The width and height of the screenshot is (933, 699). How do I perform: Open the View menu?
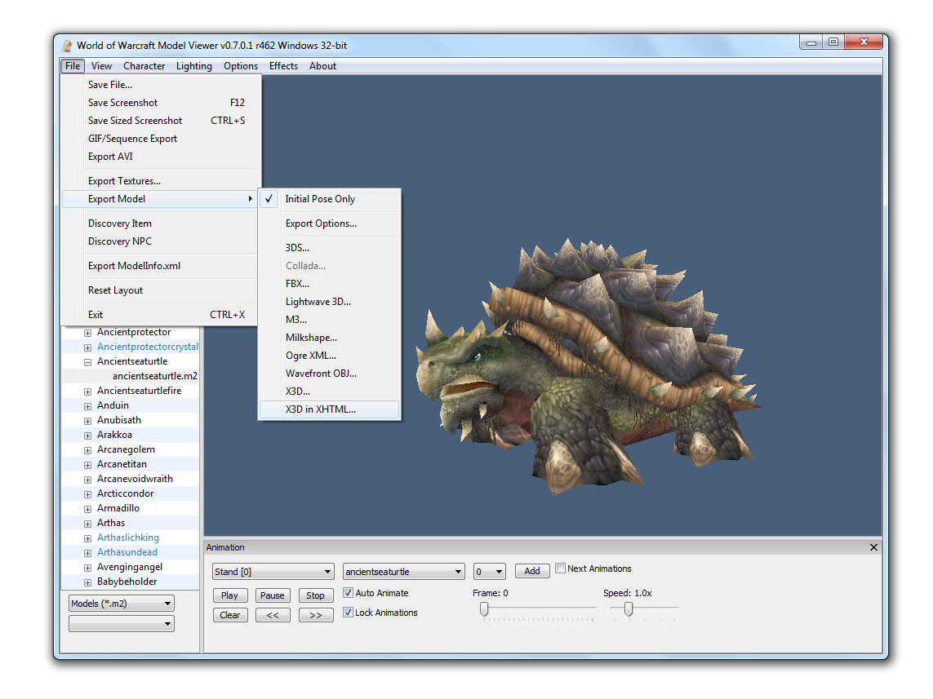tap(101, 66)
